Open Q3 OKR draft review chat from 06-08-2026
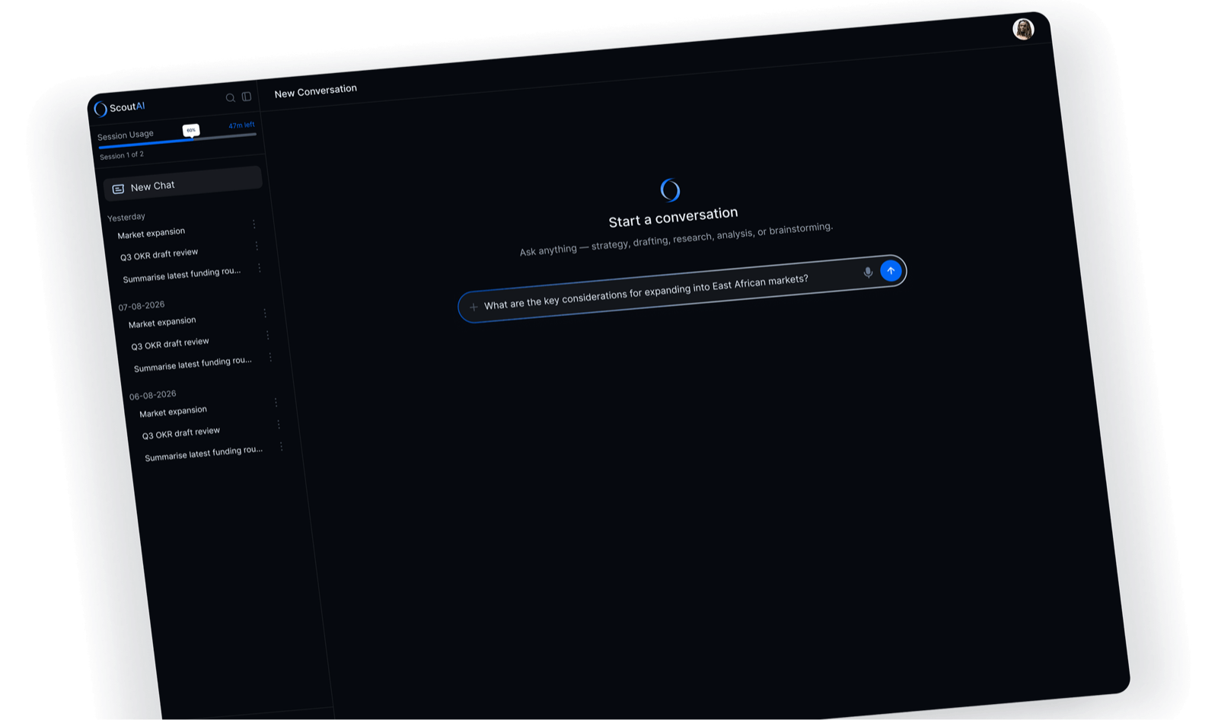 click(x=181, y=432)
